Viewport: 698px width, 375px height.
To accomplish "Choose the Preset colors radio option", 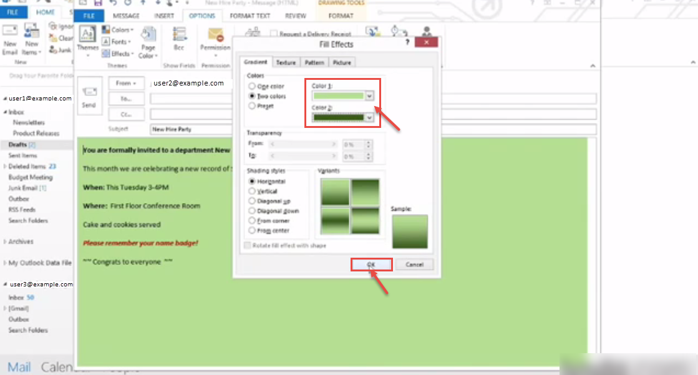I will coord(252,106).
